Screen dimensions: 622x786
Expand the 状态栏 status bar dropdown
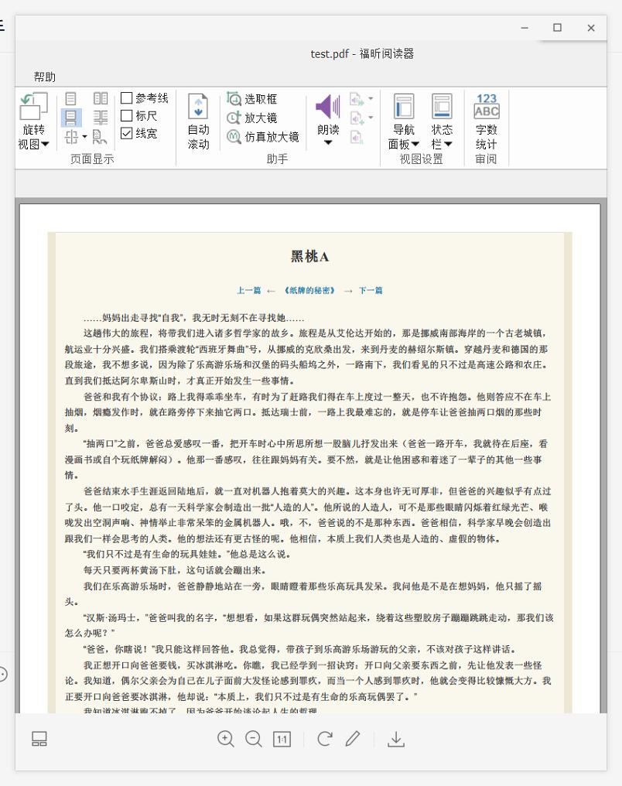[442, 120]
